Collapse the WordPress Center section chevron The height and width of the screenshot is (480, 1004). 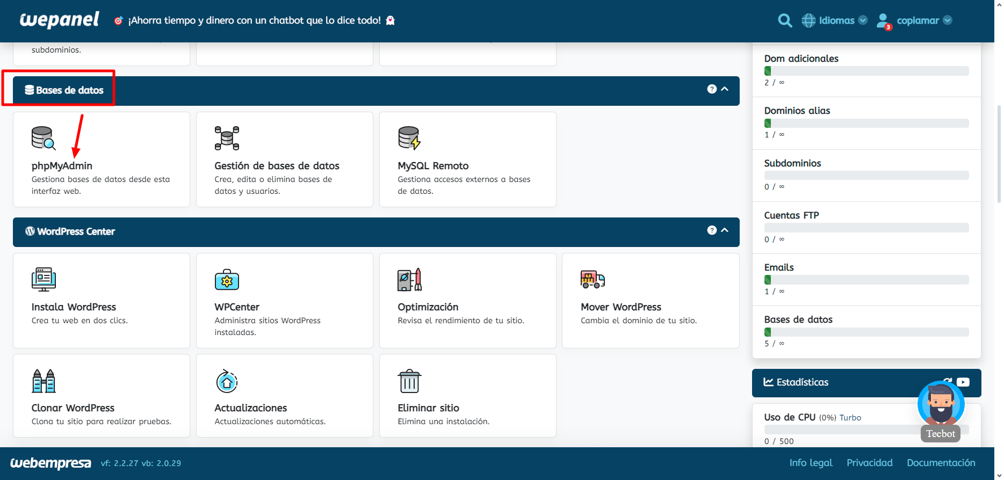pos(725,230)
